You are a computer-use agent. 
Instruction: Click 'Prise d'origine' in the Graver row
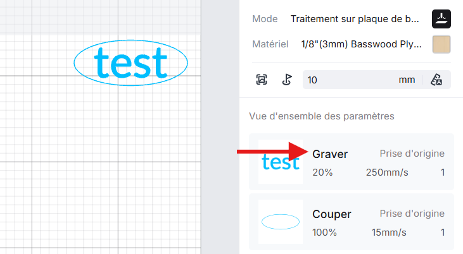point(412,154)
